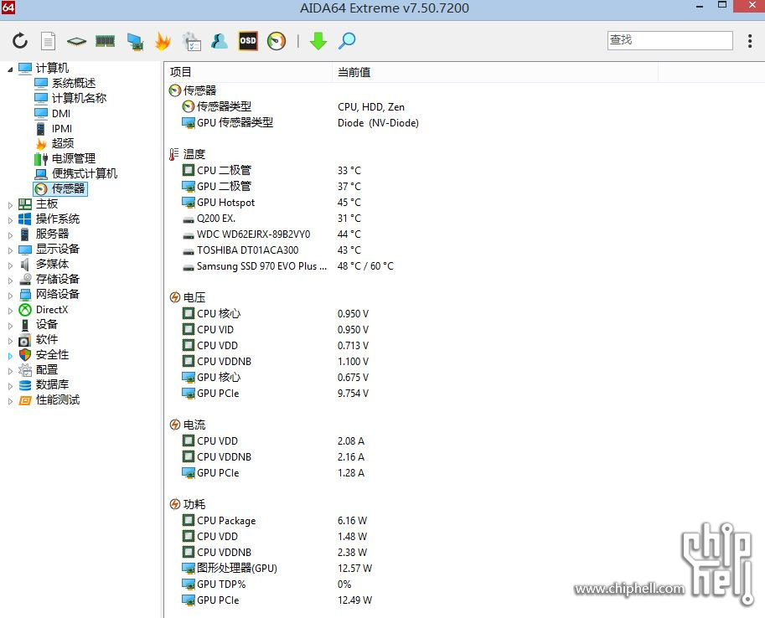Viewport: 765px width, 618px height.
Task: Expand the 操作系统 tree node
Action: pyautogui.click(x=10, y=220)
